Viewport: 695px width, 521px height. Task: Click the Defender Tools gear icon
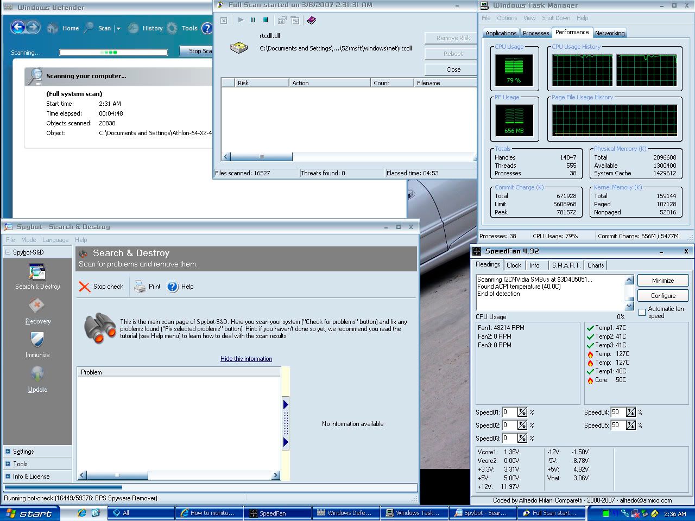172,28
